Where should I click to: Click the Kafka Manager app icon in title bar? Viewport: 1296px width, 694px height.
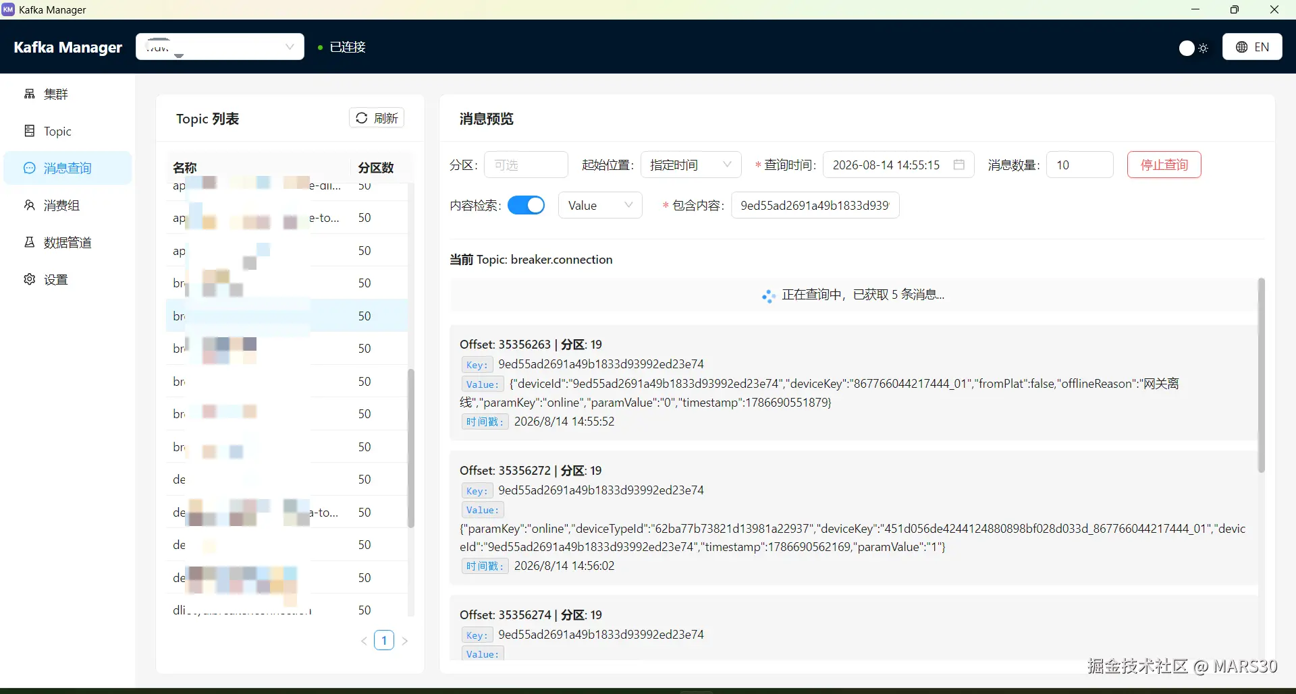pos(8,9)
